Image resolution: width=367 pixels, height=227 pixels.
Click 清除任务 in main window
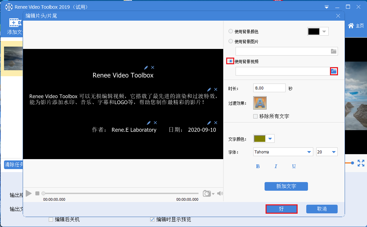coord(14,165)
